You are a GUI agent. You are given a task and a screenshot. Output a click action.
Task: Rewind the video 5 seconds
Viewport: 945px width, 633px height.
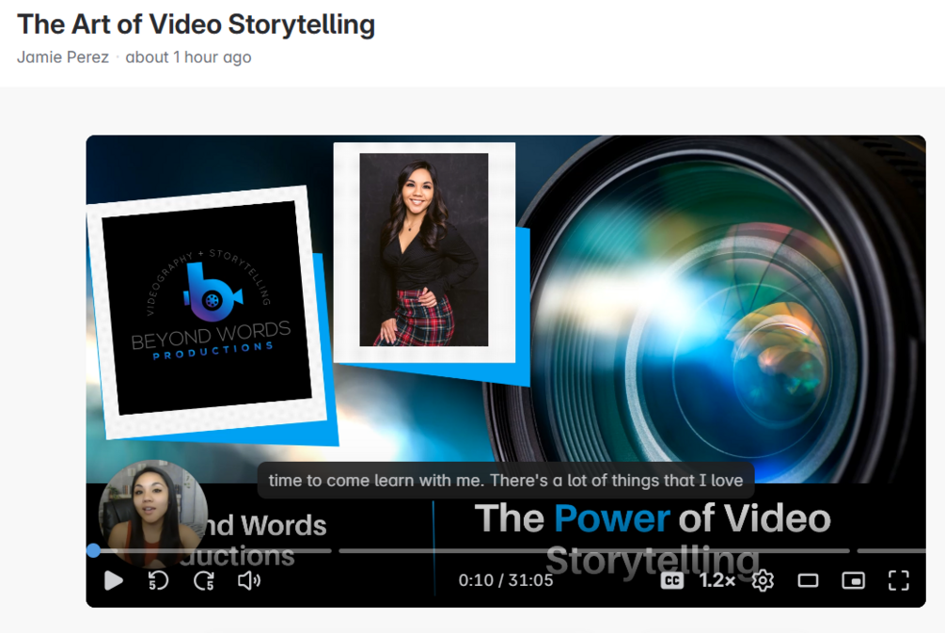coord(159,580)
